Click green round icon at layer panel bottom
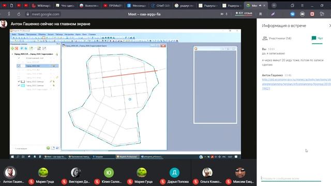This screenshot has width=331, height=186. click(x=48, y=148)
